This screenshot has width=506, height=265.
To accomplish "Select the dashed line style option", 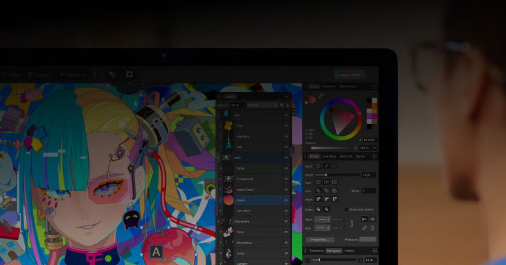I will [334, 166].
